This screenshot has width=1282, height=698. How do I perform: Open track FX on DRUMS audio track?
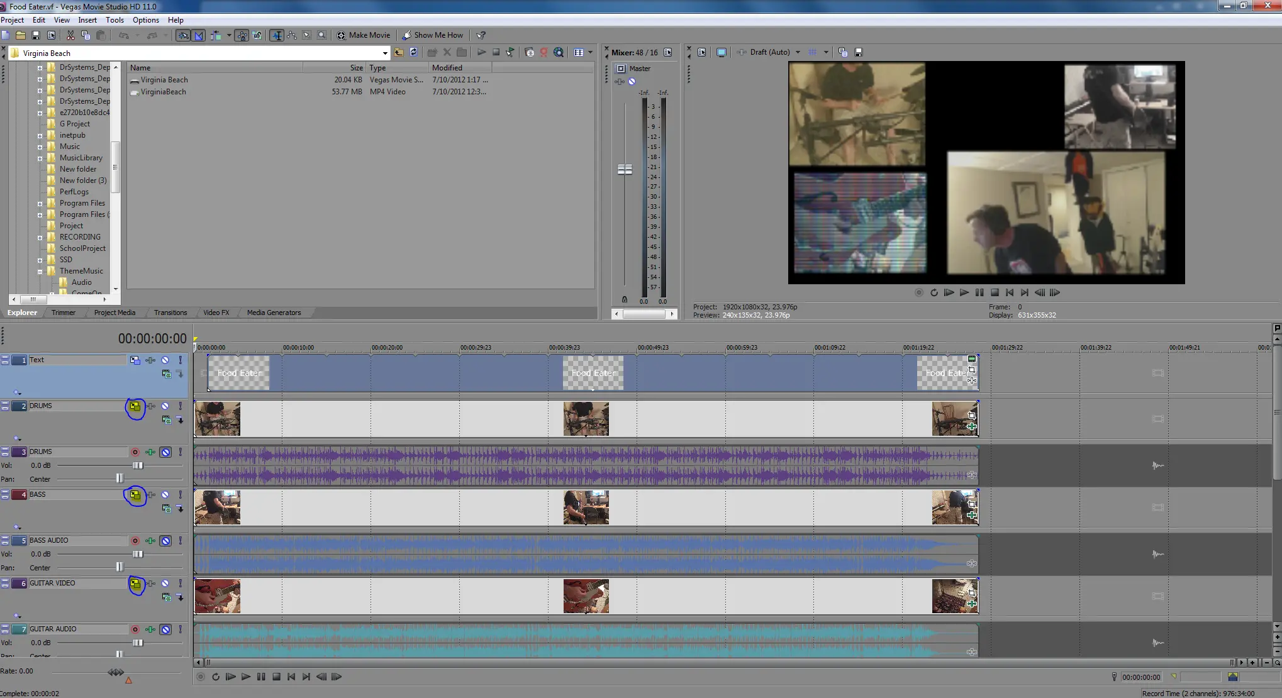[x=150, y=452]
